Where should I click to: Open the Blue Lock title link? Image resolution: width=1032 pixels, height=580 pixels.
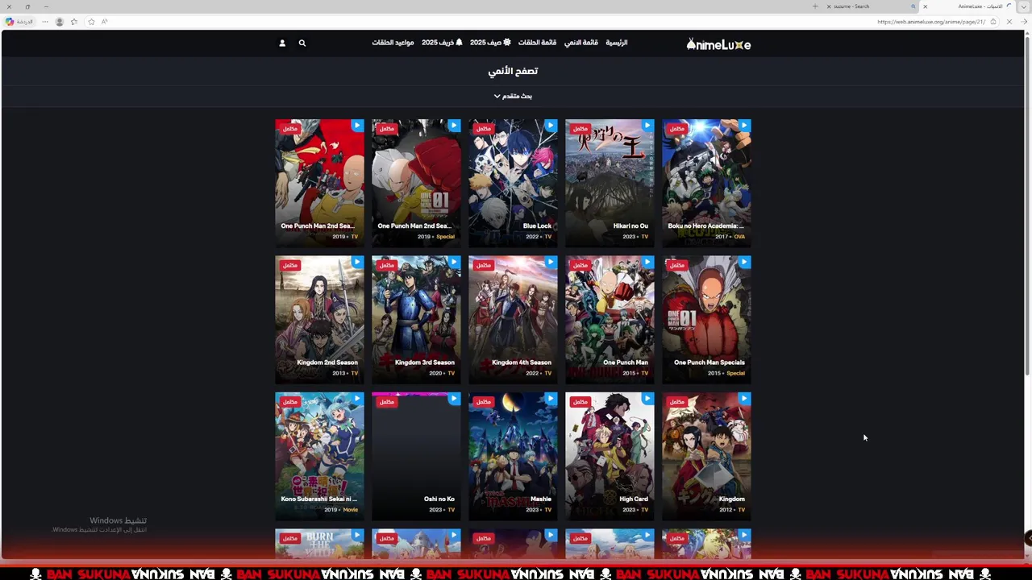point(537,226)
